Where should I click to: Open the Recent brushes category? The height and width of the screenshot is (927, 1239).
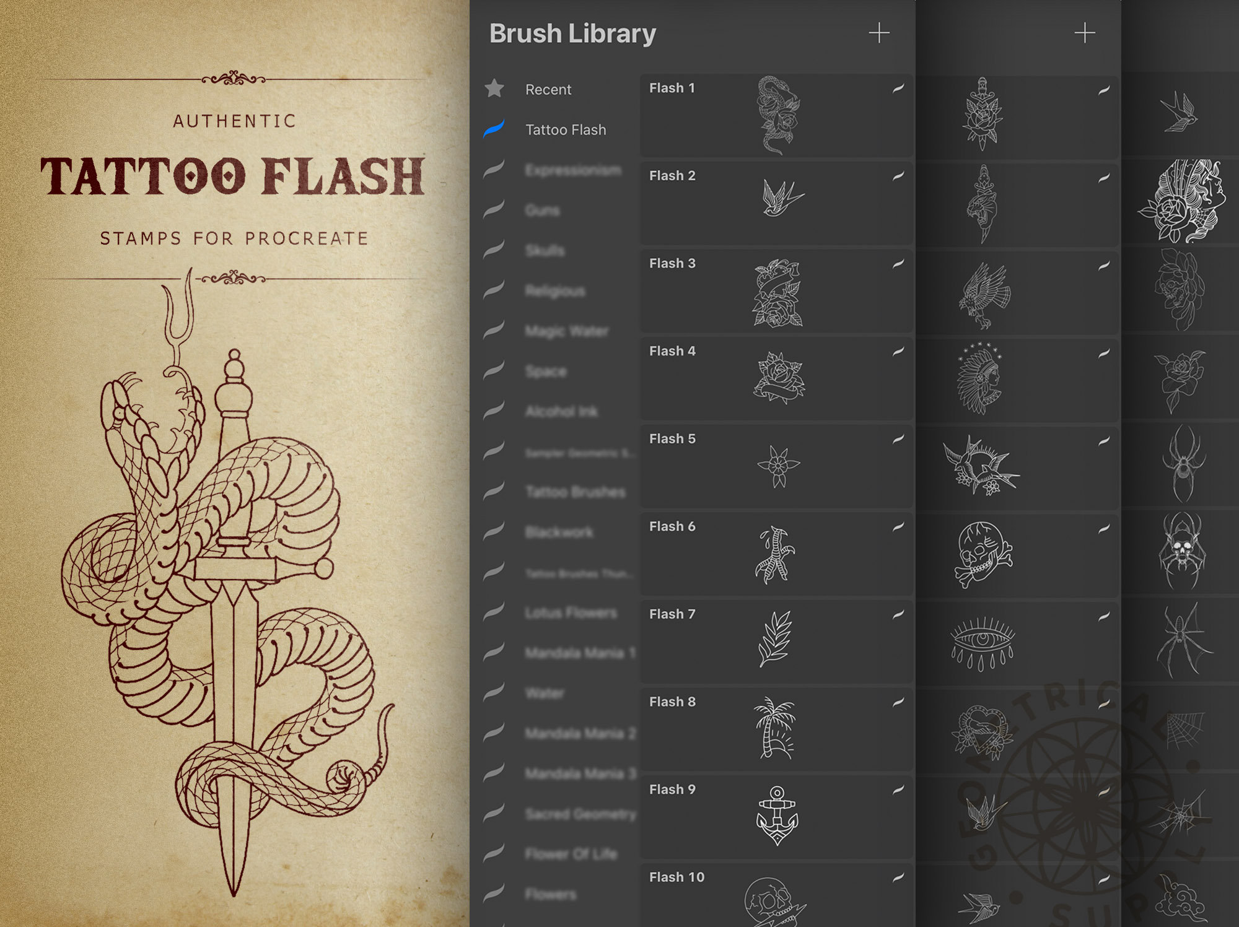(548, 90)
